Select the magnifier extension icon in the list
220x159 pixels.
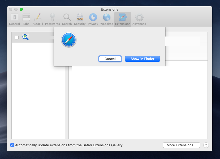(x=25, y=37)
